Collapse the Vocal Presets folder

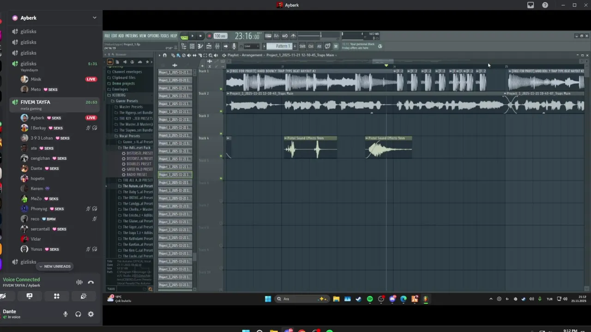click(x=128, y=136)
